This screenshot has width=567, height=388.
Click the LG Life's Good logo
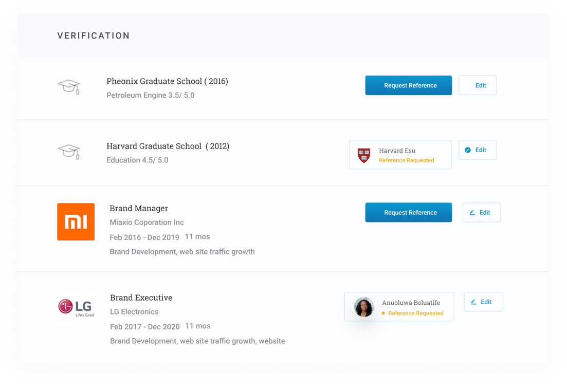(76, 307)
